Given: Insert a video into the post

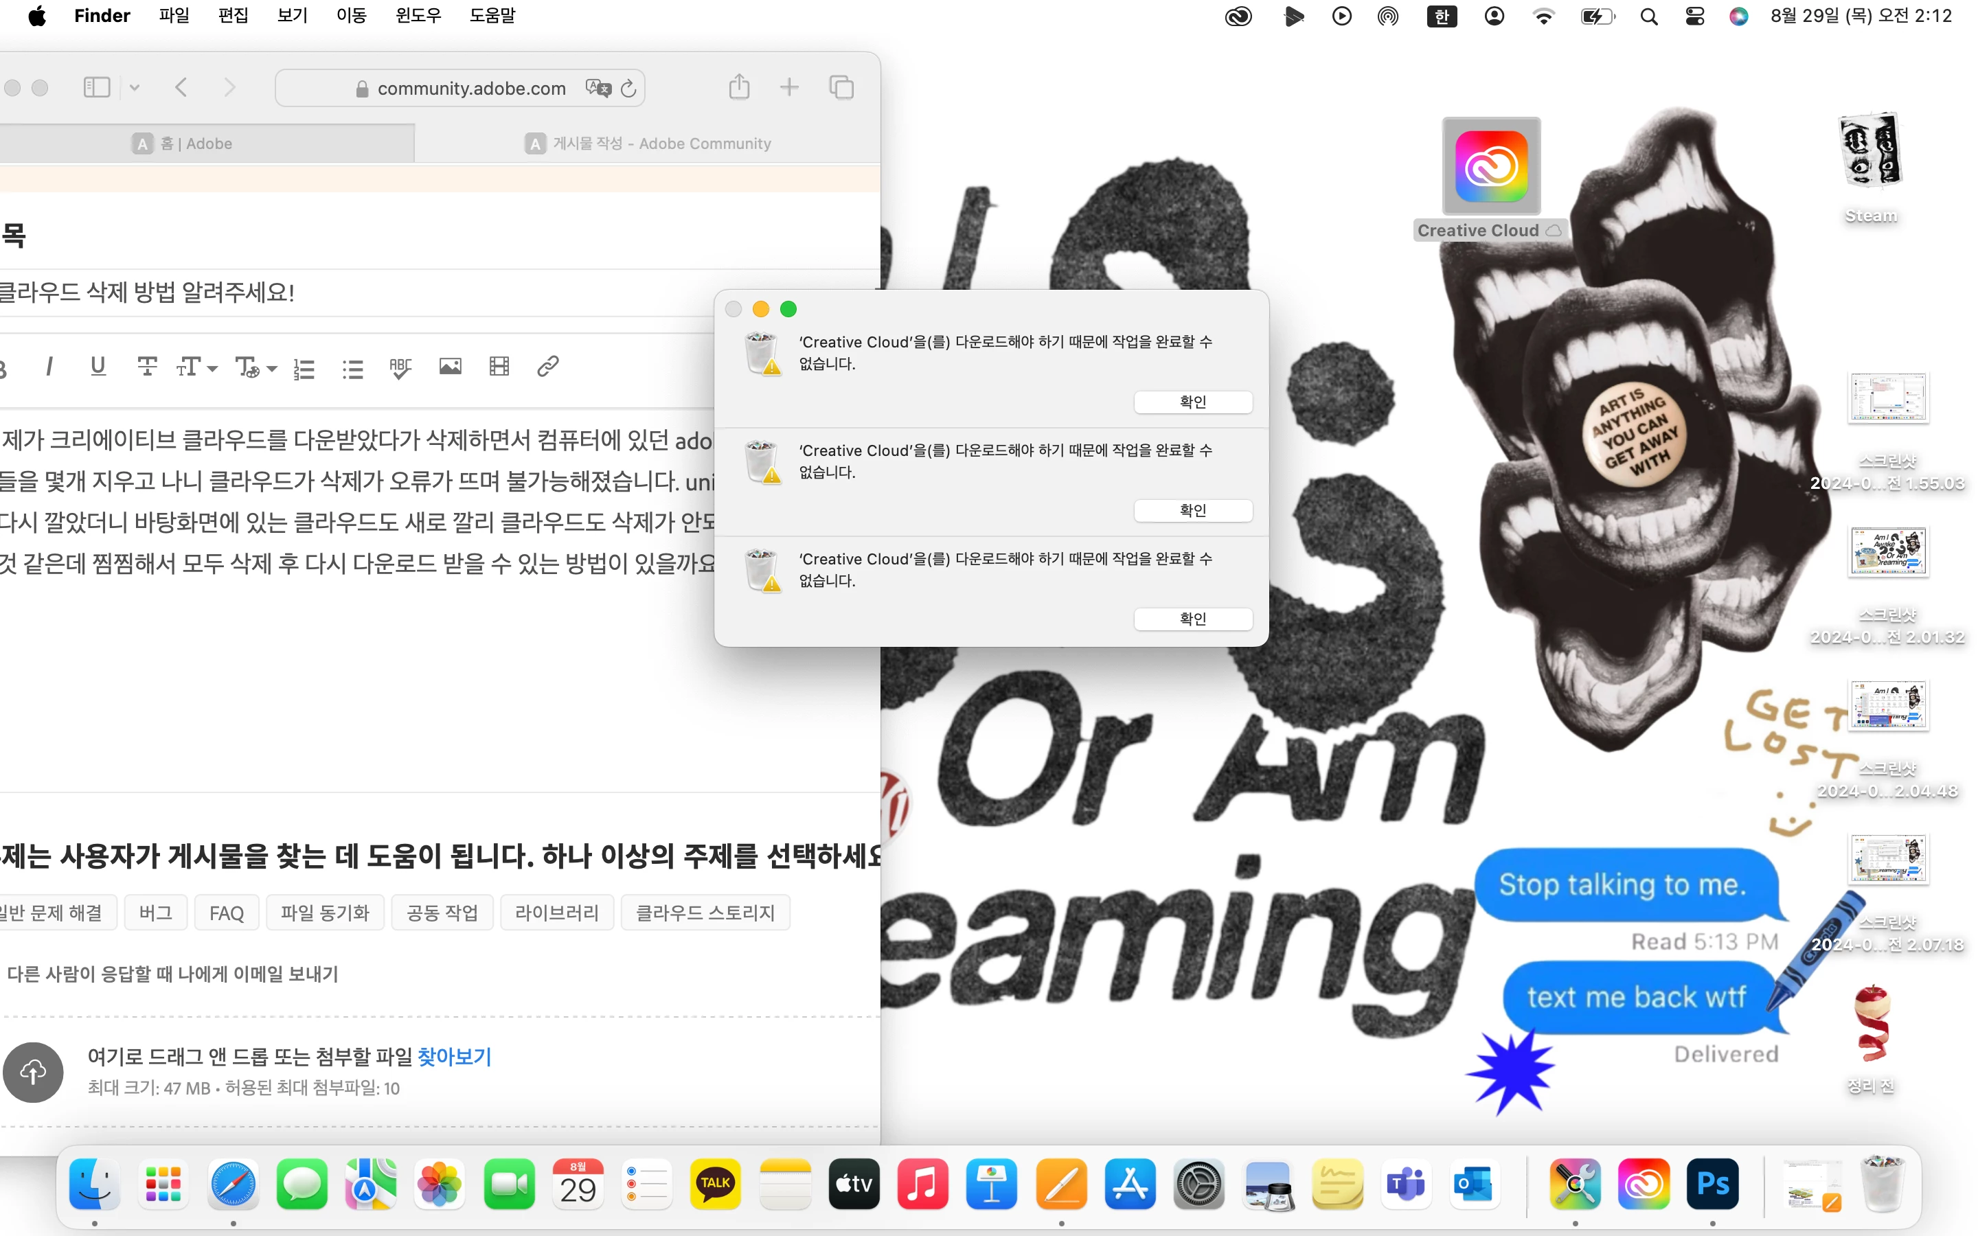Looking at the screenshot, I should pos(499,367).
